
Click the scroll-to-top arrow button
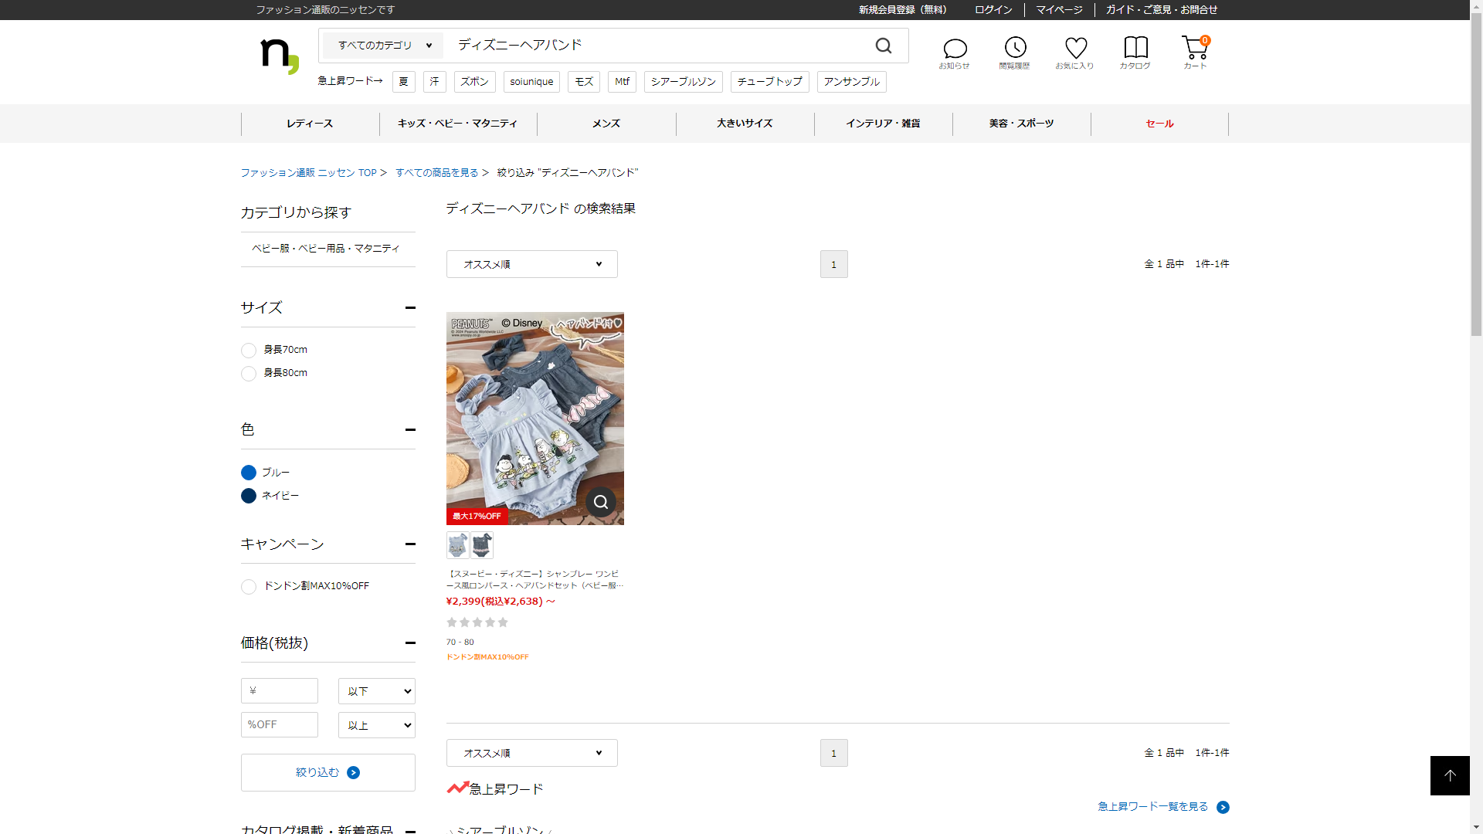pos(1450,775)
